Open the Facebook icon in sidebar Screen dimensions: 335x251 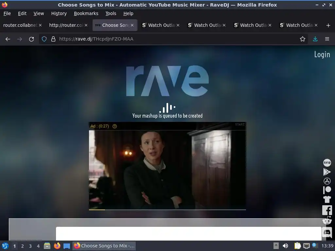click(327, 210)
